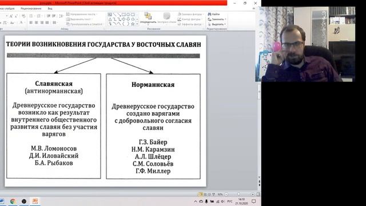The height and width of the screenshot is (206, 366).
Task: Show hidden system tray icons
Action: (196, 201)
